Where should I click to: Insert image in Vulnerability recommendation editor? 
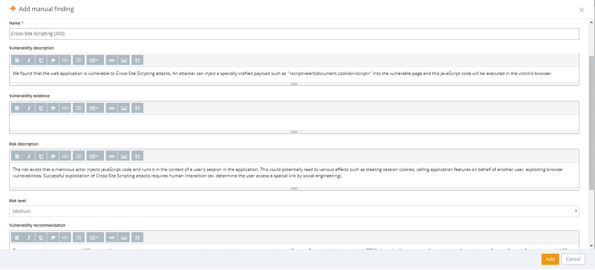124,237
